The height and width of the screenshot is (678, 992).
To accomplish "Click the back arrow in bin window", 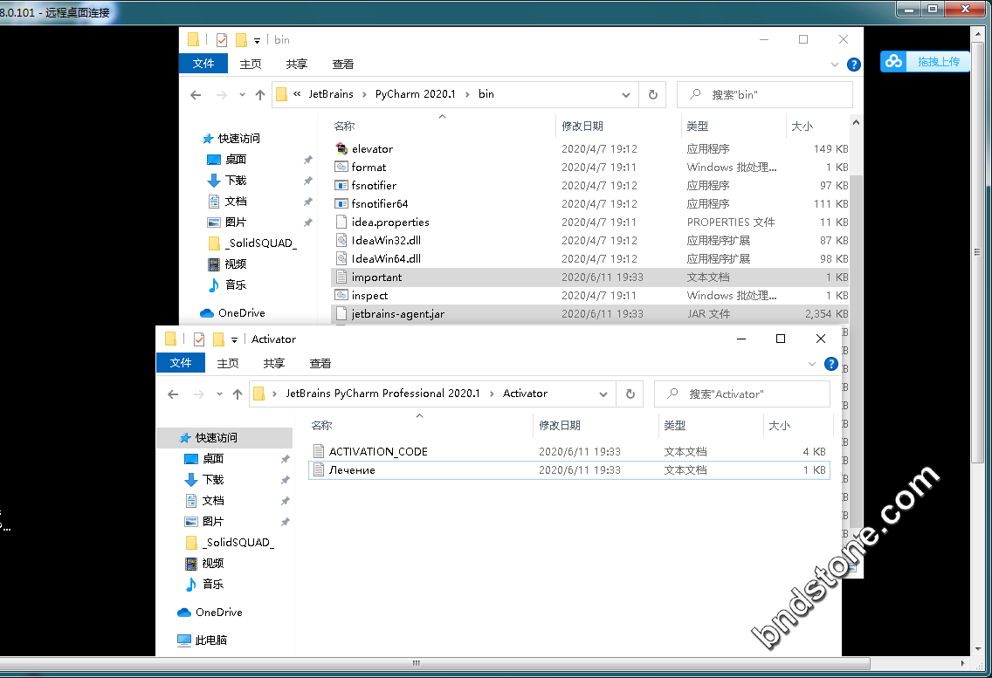I will [196, 95].
